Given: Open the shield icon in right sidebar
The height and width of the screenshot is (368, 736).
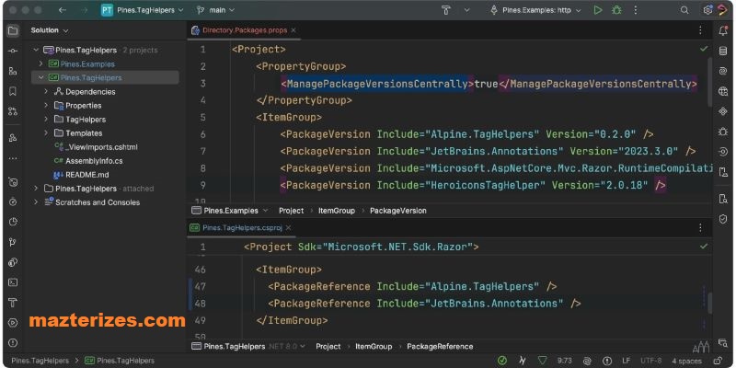Looking at the screenshot, I should (x=723, y=219).
